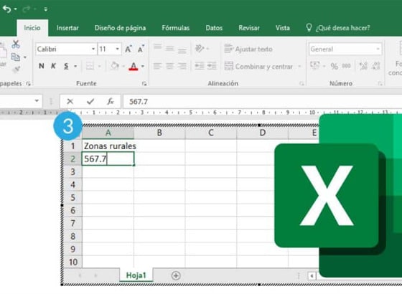Screen dimensions: 402x294
Task: Click the Combinar y centrar button
Action: point(258,66)
